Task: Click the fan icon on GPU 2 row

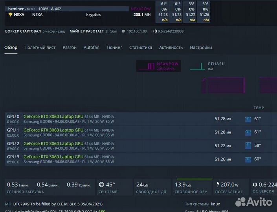Action: 248,146
